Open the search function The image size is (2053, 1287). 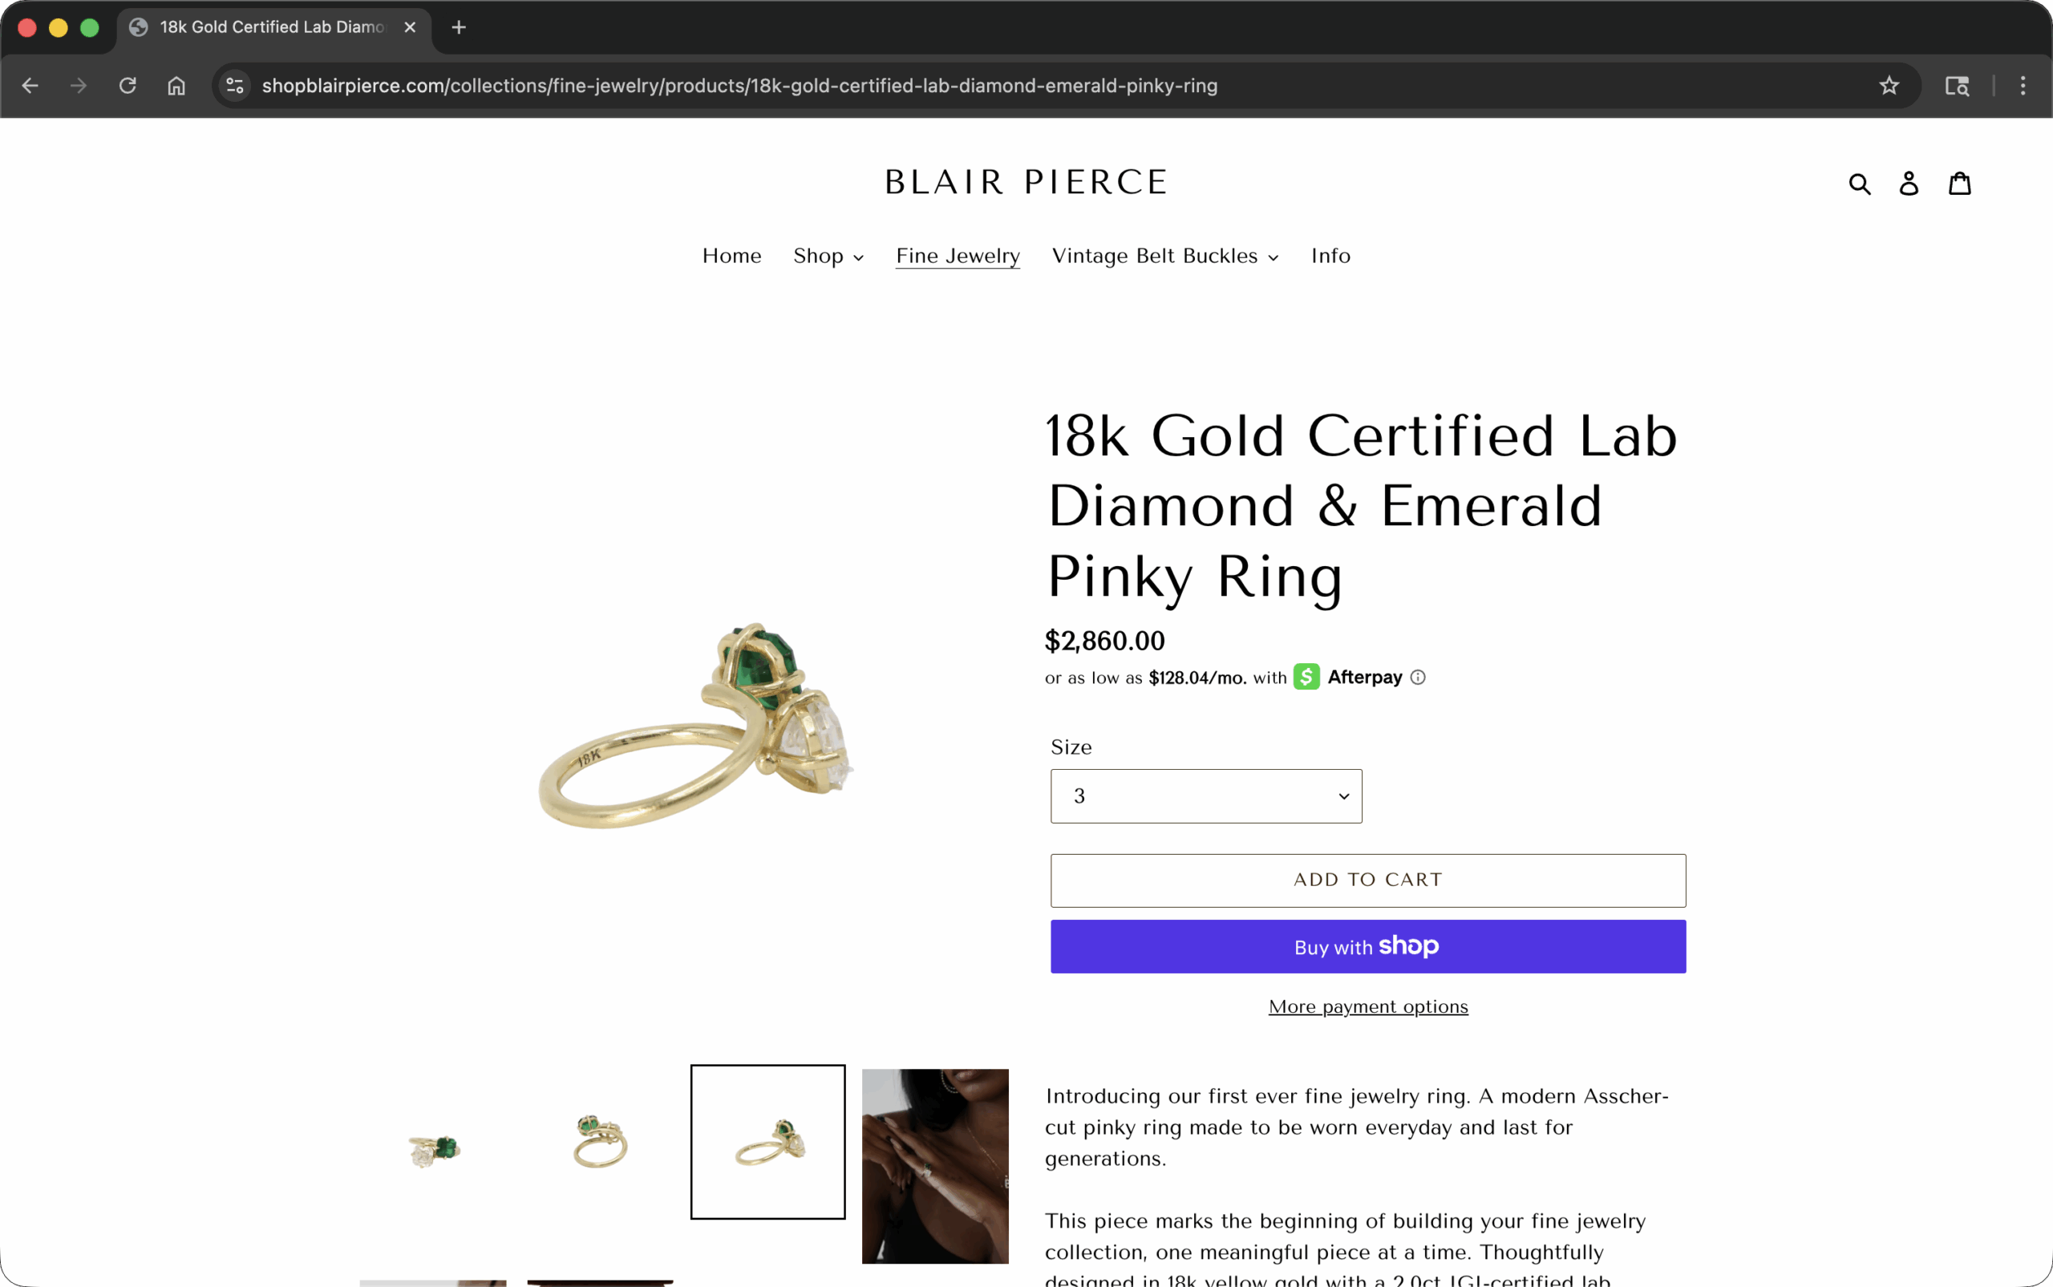(x=1861, y=182)
